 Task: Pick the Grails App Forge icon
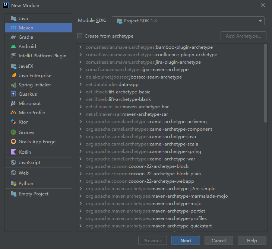point(13,142)
